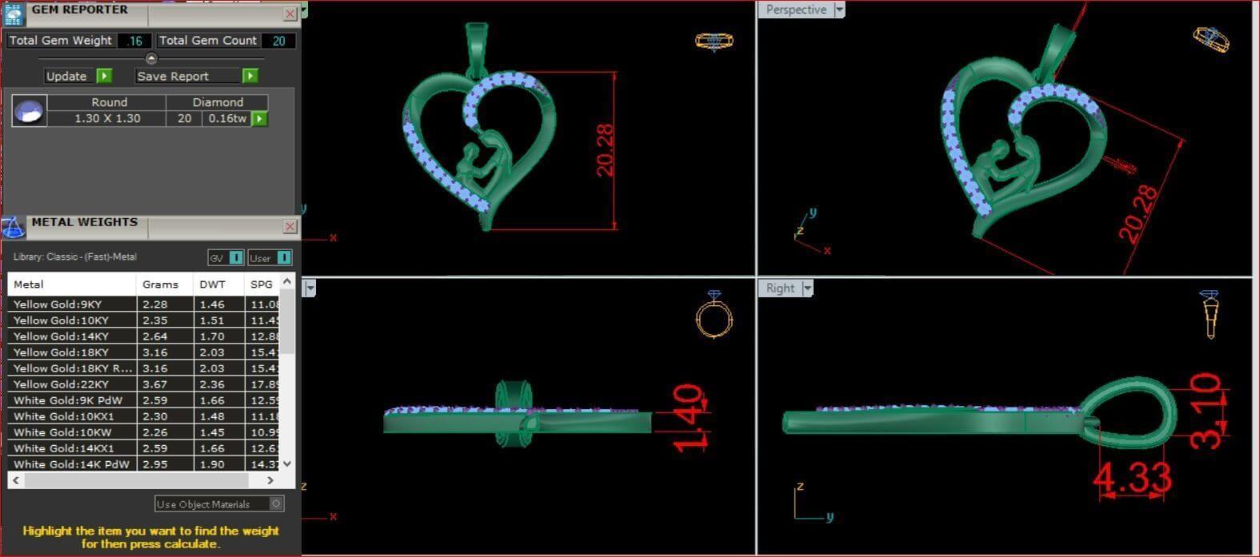Click the Gem Reporter panel icon
1260x557 pixels.
pyautogui.click(x=13, y=14)
